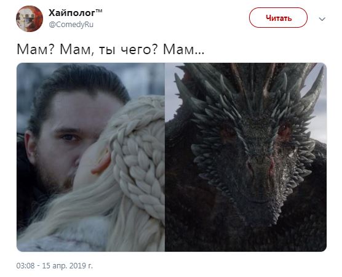The width and height of the screenshot is (342, 277).
Task: Open the right dragon photo
Action: [x=246, y=157]
